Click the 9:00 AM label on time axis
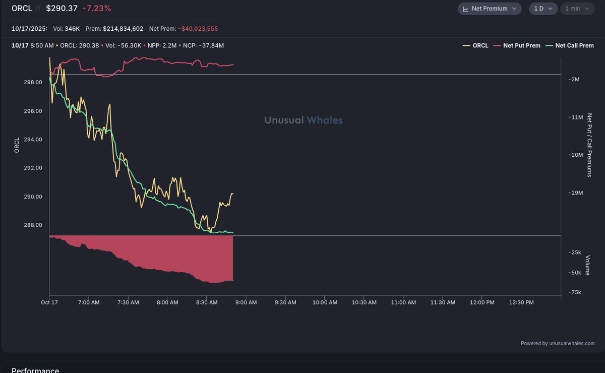The height and width of the screenshot is (373, 605). [246, 302]
